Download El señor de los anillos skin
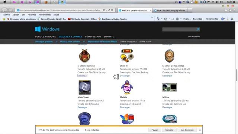The height and width of the screenshot is (134, 238). pos(167,76)
